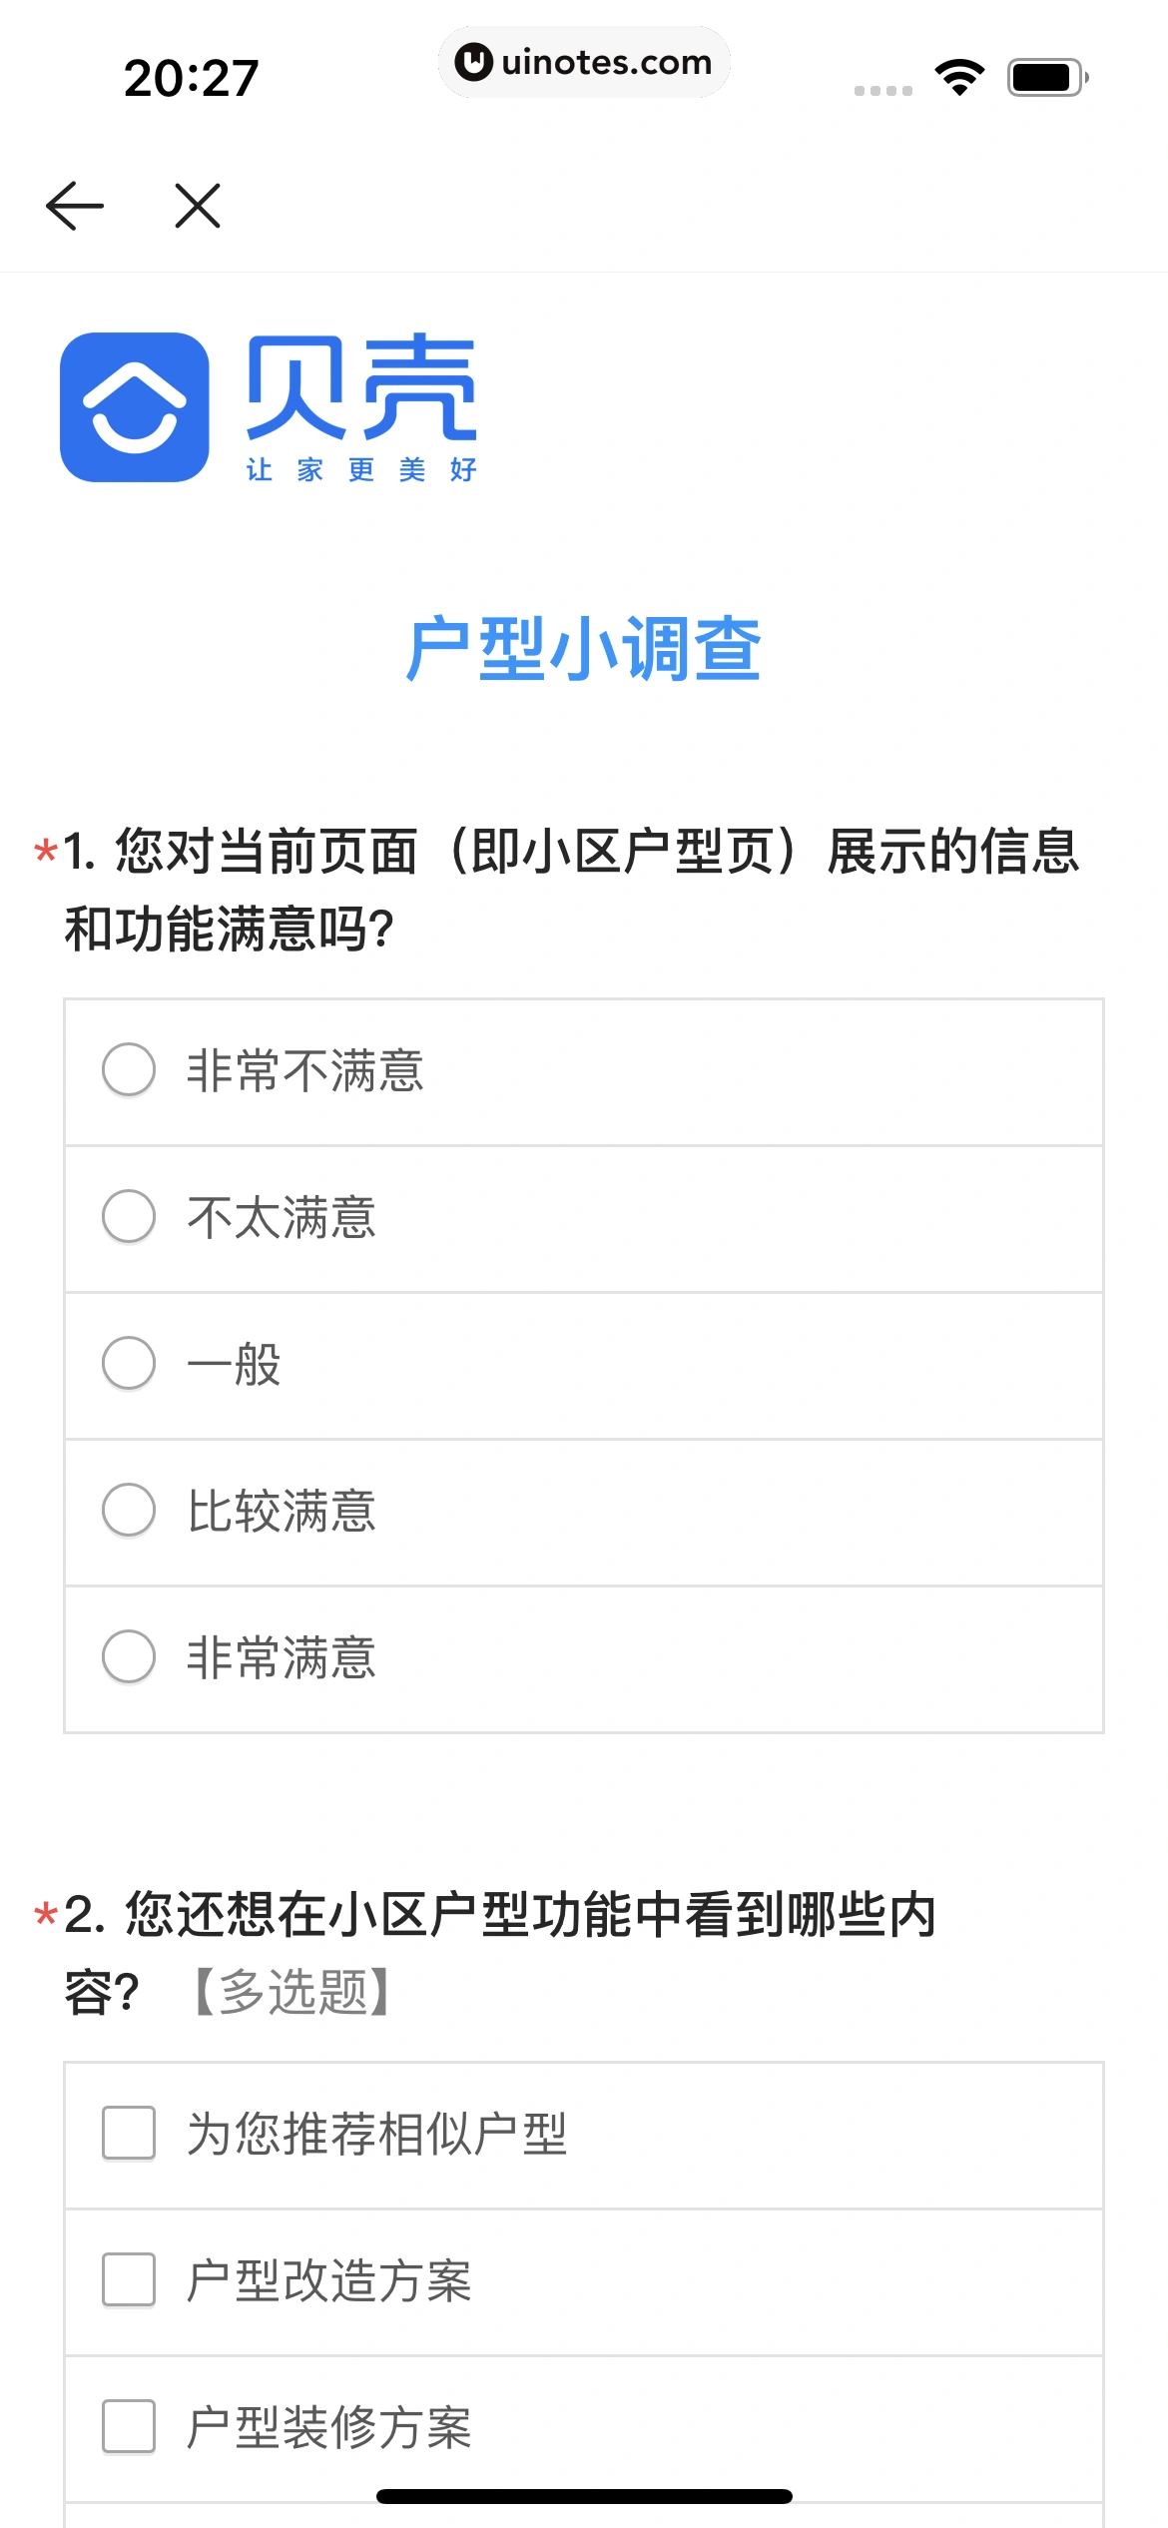Tap the cellular signal dots indicator

tap(882, 90)
